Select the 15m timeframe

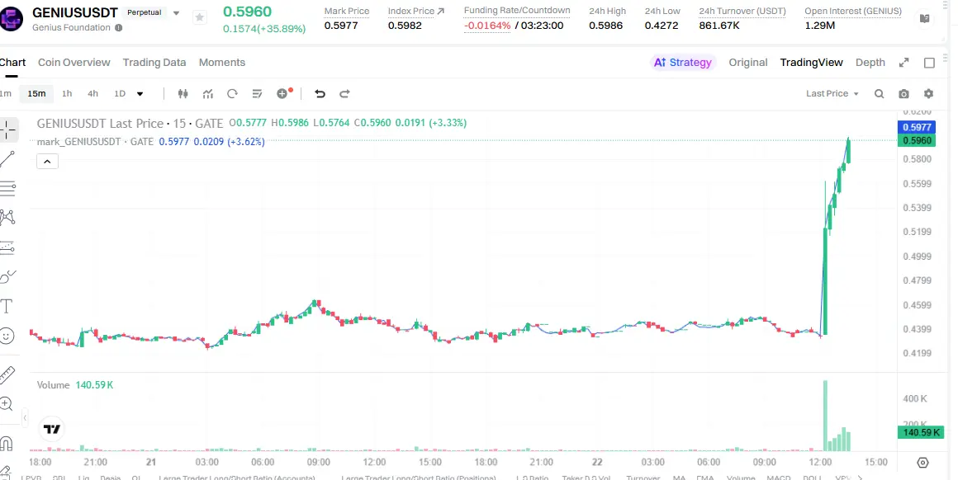tap(36, 93)
